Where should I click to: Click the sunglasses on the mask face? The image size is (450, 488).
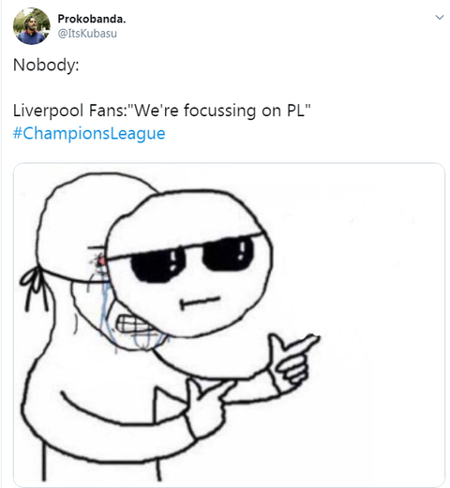coord(190,259)
